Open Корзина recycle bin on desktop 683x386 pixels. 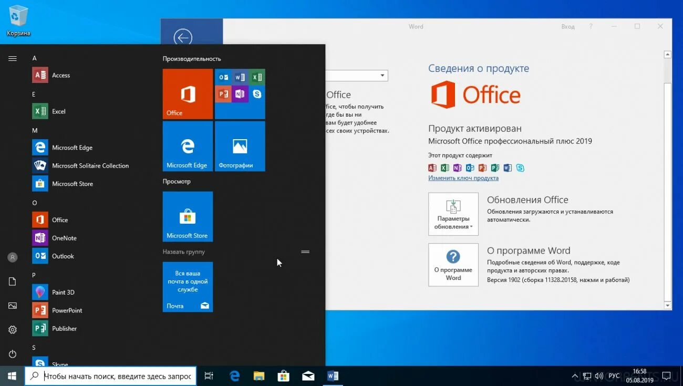pos(18,21)
